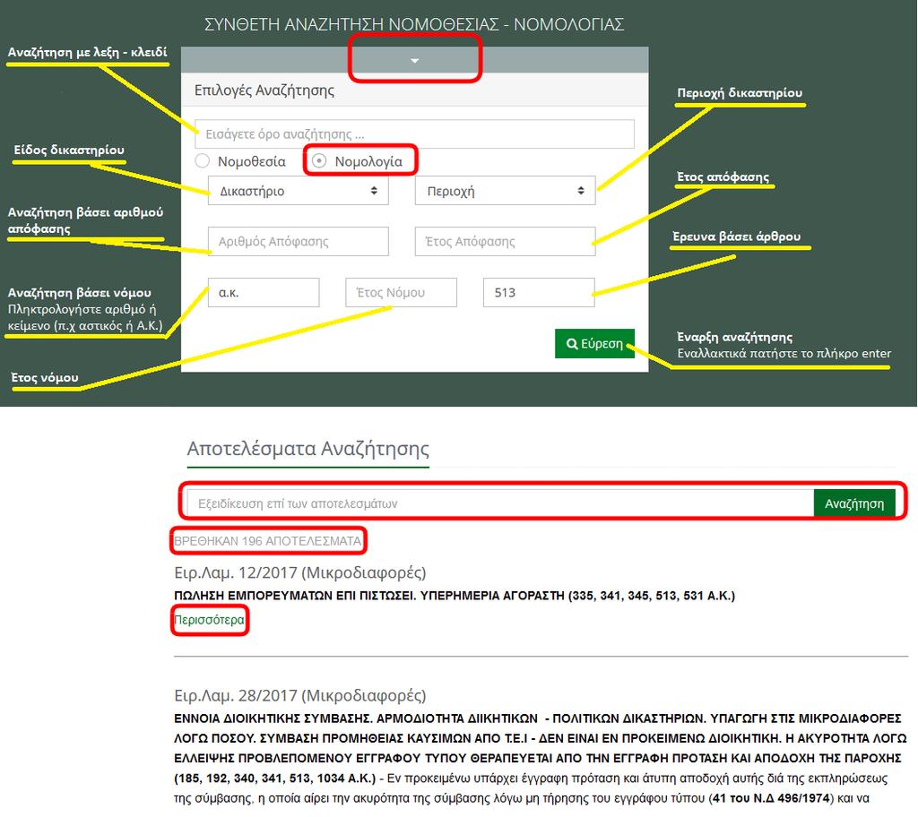Click the refine results input field
918x817 pixels.
pos(500,503)
